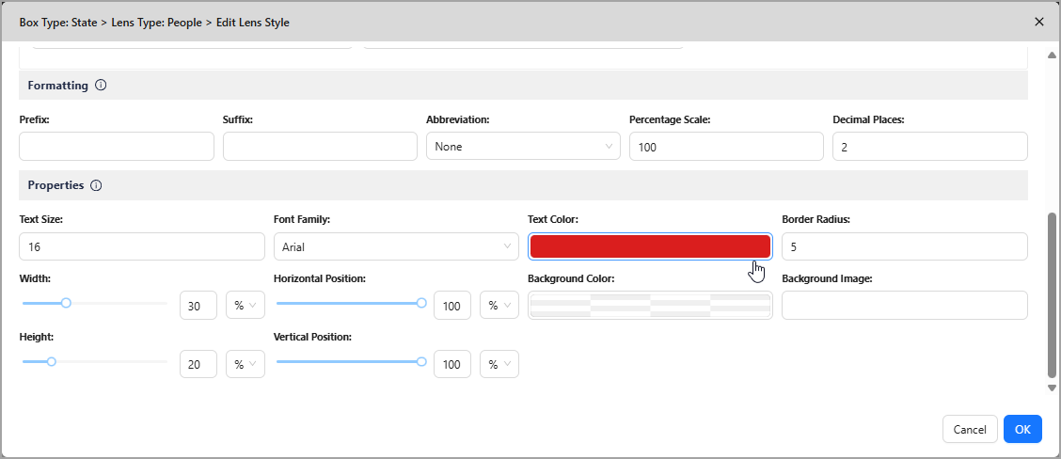Open the red Text Color swatch
Viewport: 1061px width, 459px height.
click(650, 246)
